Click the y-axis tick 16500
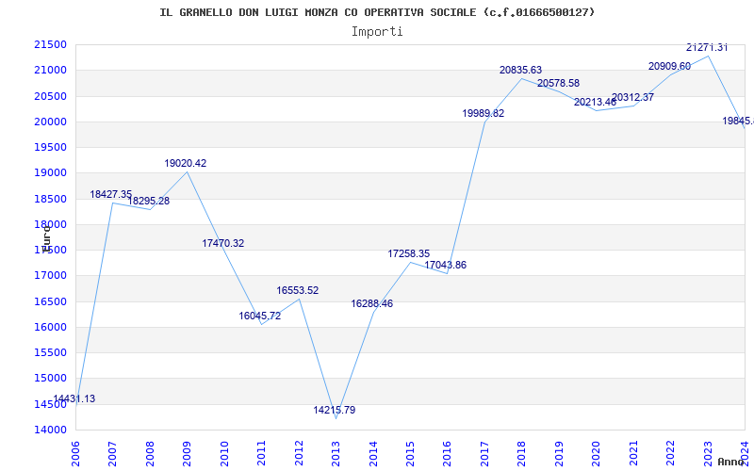Image resolution: width=754 pixels, height=471 pixels. pyautogui.click(x=50, y=301)
